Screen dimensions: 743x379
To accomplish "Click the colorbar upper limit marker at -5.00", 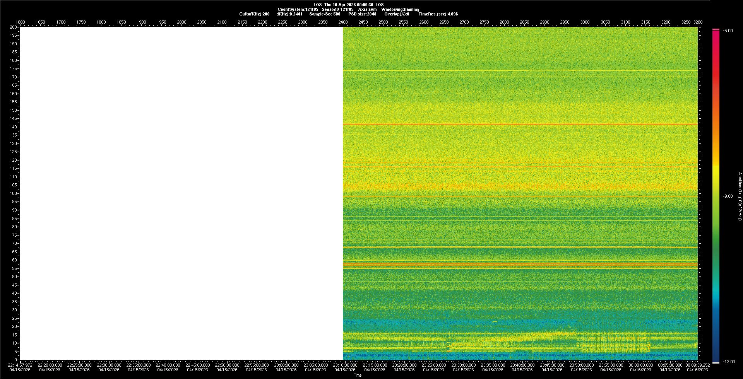I will pyautogui.click(x=716, y=29).
